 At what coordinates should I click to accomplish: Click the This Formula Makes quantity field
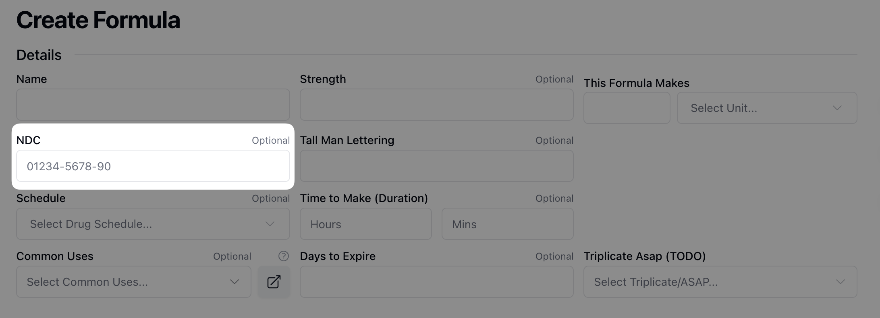coord(627,108)
